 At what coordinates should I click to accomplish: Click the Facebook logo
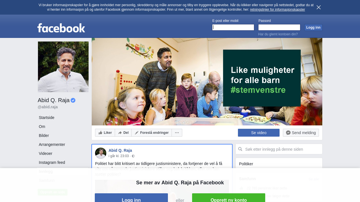click(61, 28)
